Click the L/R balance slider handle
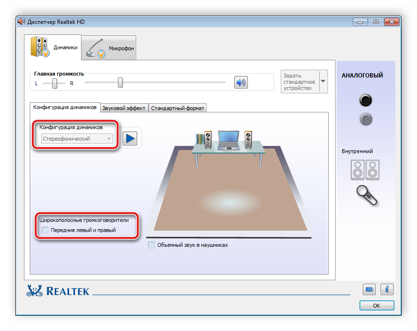Image resolution: width=417 pixels, height=331 pixels. 55,83
